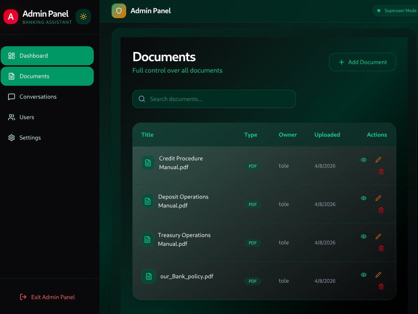Click the Superuser Mode badge
This screenshot has height=314, width=418.
(395, 11)
